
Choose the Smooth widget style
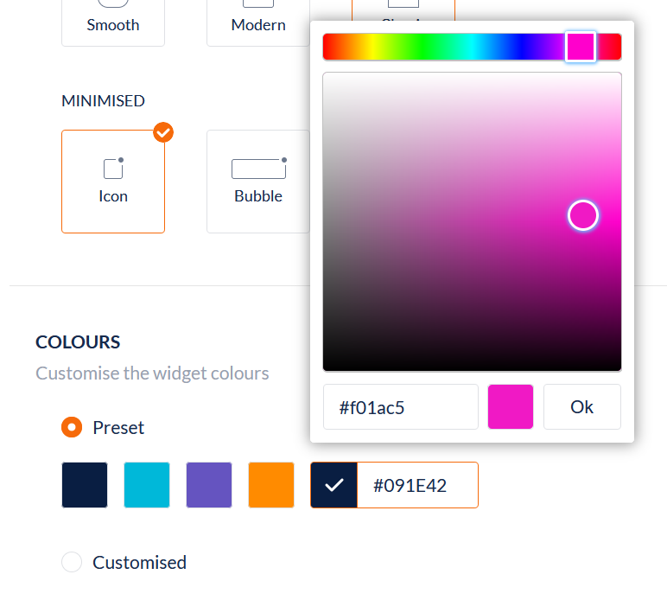112,23
